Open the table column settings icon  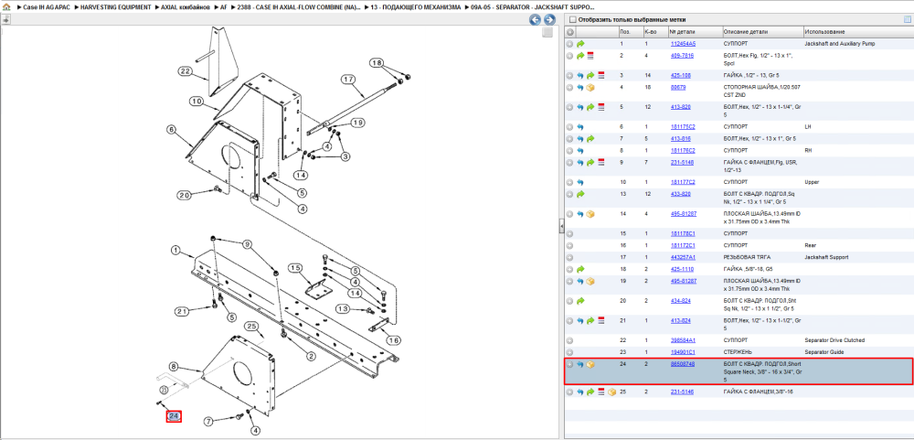pos(907,19)
